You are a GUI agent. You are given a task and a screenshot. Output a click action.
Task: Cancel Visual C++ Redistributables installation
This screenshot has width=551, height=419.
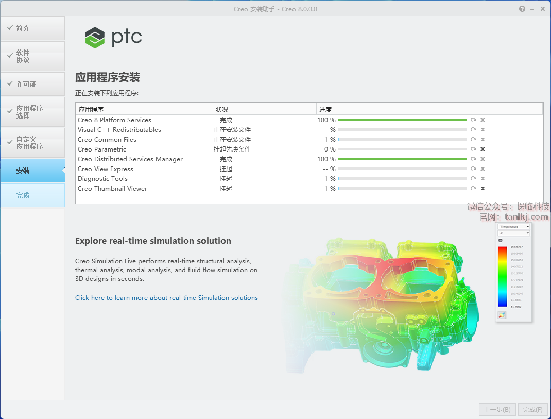point(483,130)
